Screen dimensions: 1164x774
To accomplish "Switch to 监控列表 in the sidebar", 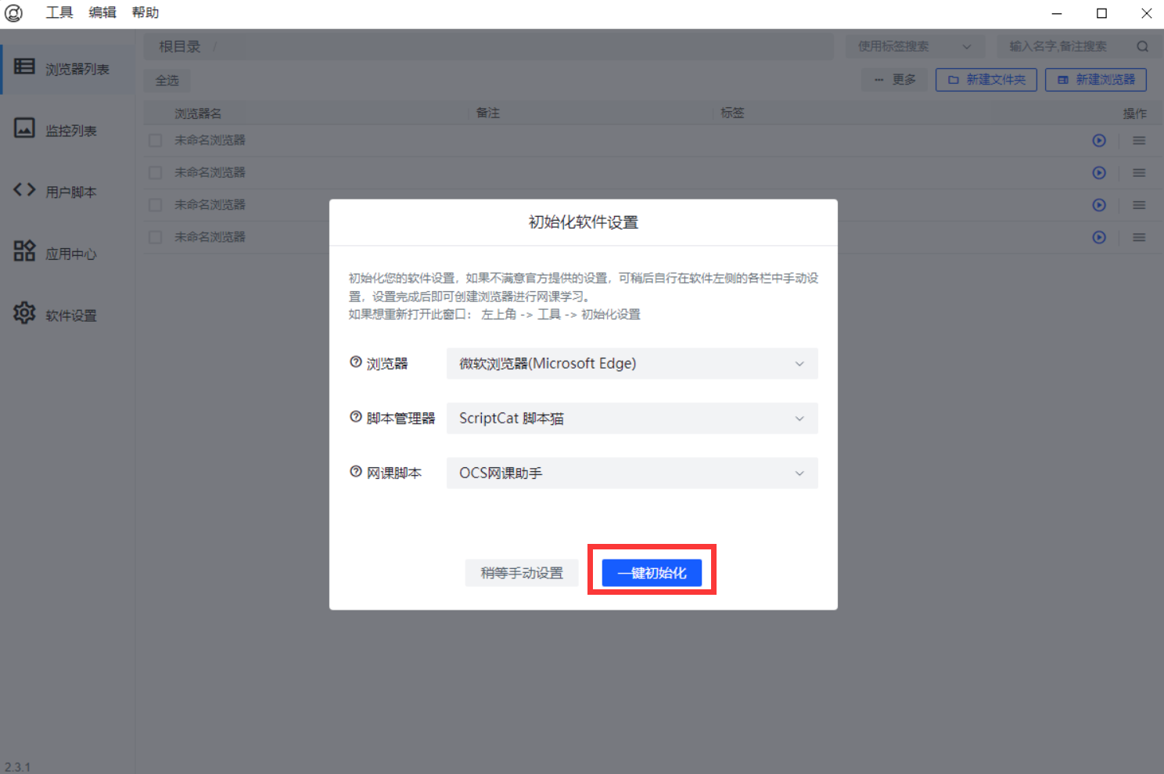I will 69,130.
